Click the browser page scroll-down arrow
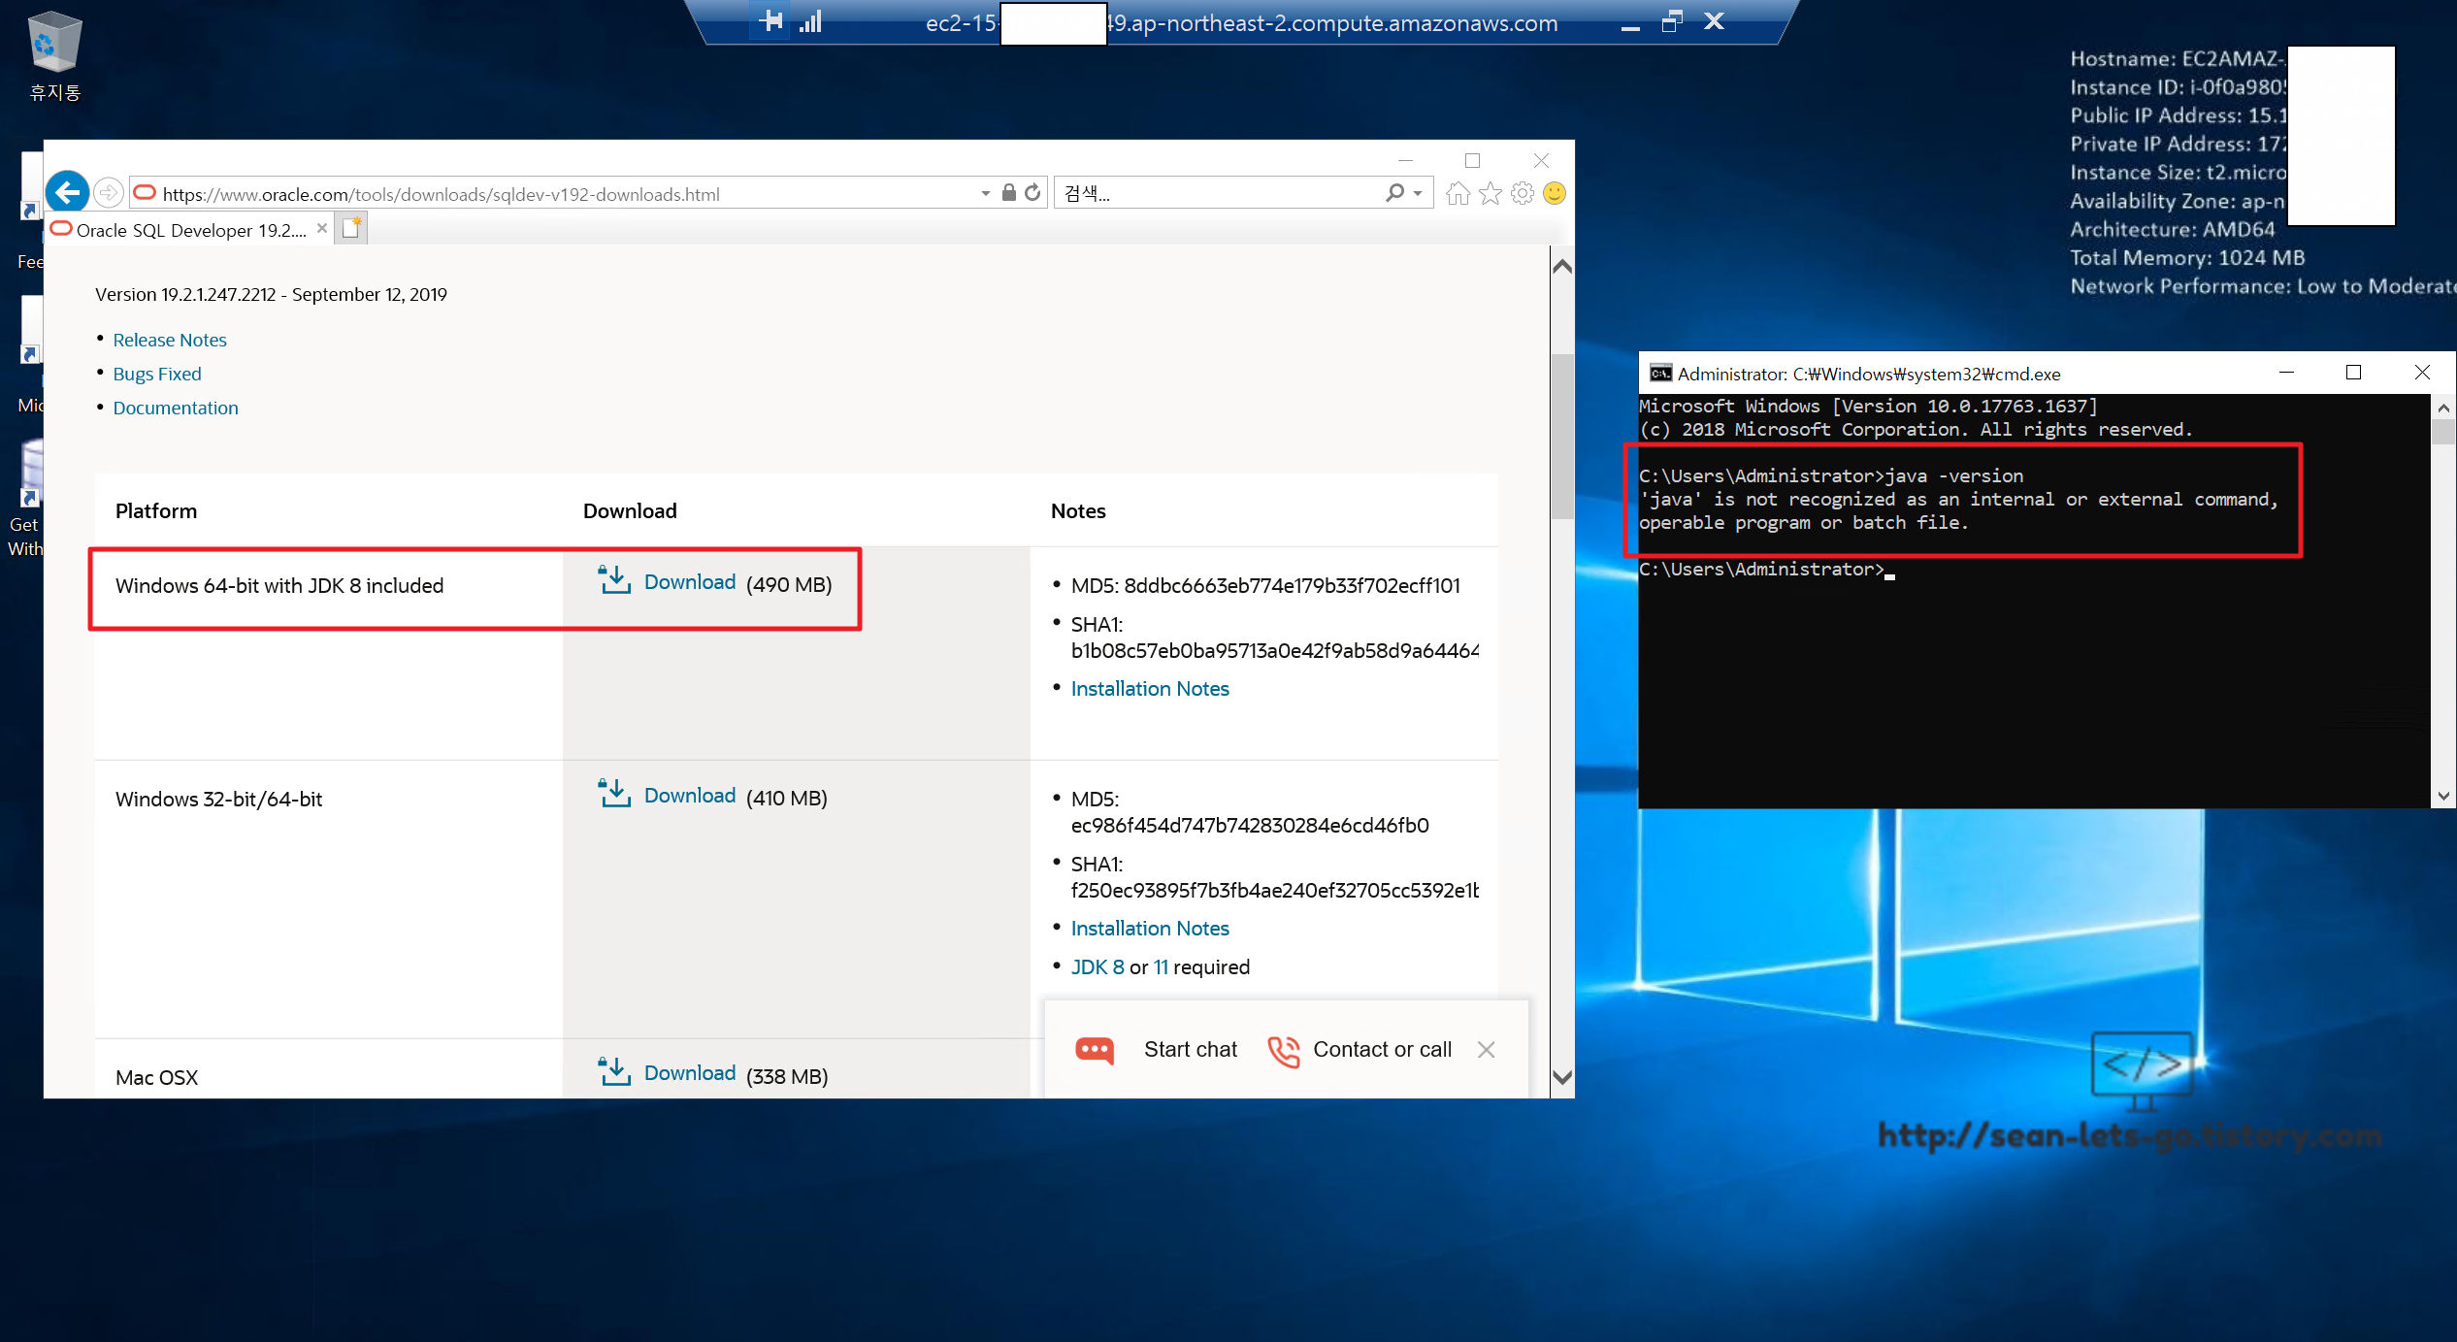2457x1342 pixels. click(1562, 1077)
